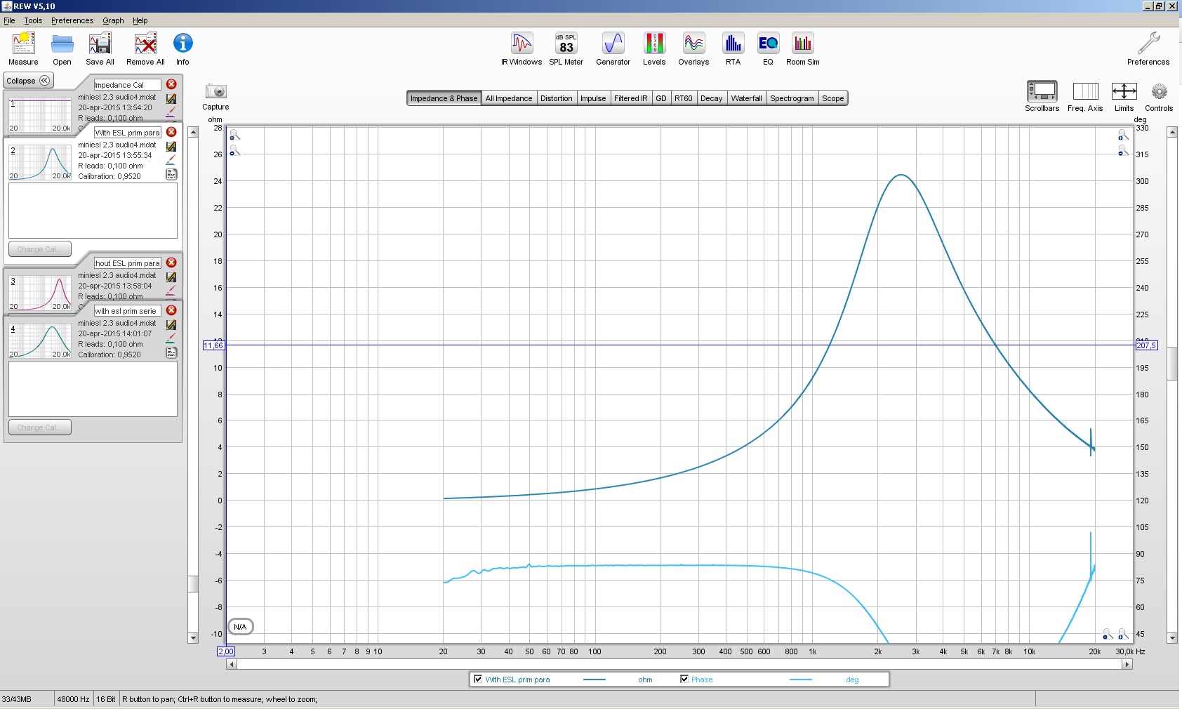Edit the 'With ESL prim para' name field
1182x709 pixels.
127,132
